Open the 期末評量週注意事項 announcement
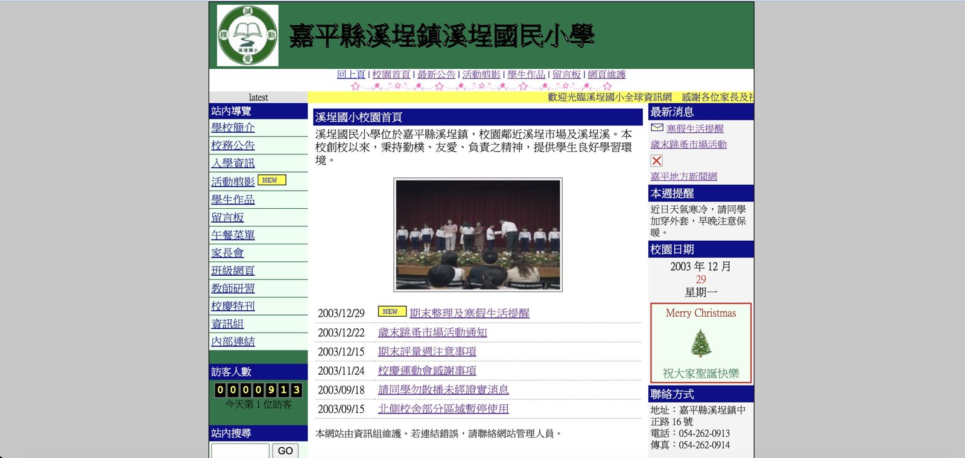Image resolution: width=965 pixels, height=458 pixels. 427,351
